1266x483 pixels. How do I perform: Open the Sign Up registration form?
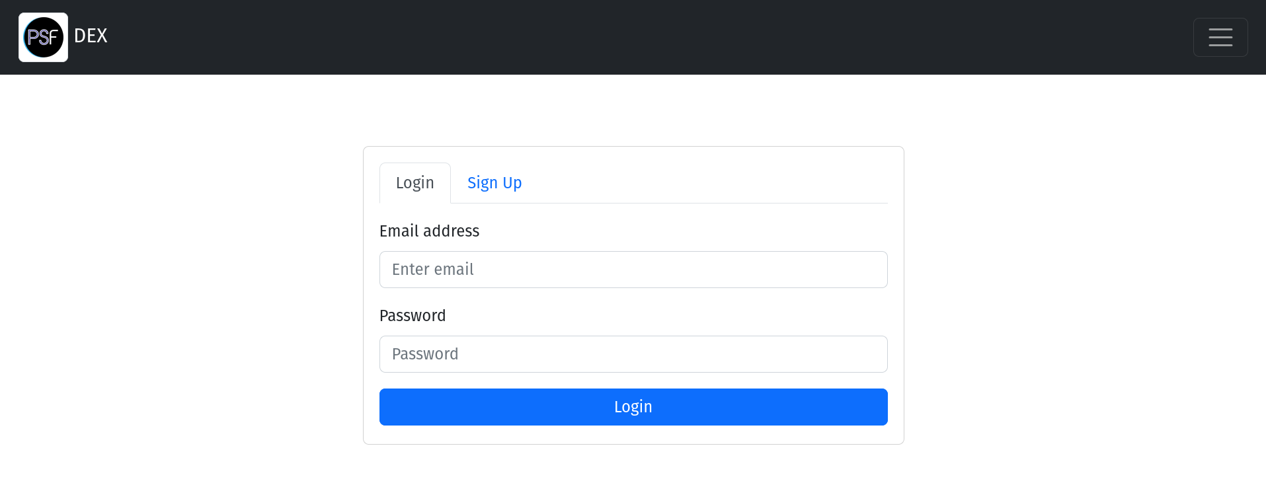click(494, 182)
